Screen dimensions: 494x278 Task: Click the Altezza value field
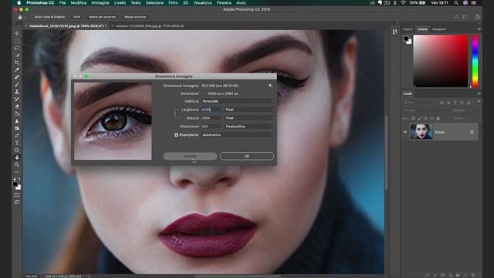[211, 118]
